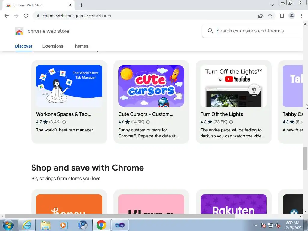
Task: Click the Chrome taskbar icon
Action: [x=101, y=225]
